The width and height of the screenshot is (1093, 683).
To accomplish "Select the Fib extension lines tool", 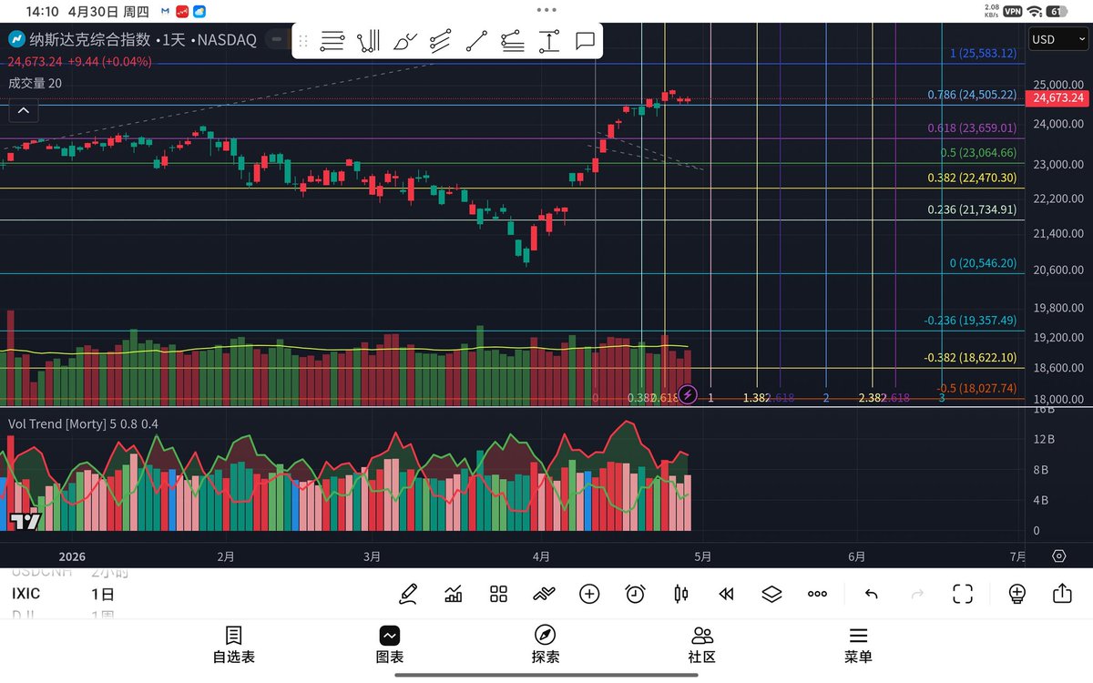I will tap(513, 41).
